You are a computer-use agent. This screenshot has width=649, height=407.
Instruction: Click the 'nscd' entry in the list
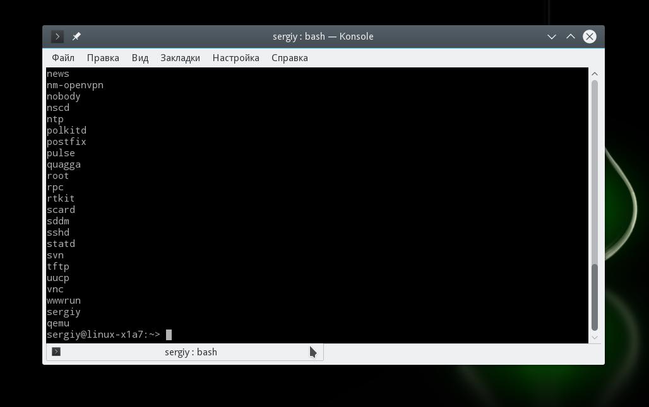click(58, 108)
